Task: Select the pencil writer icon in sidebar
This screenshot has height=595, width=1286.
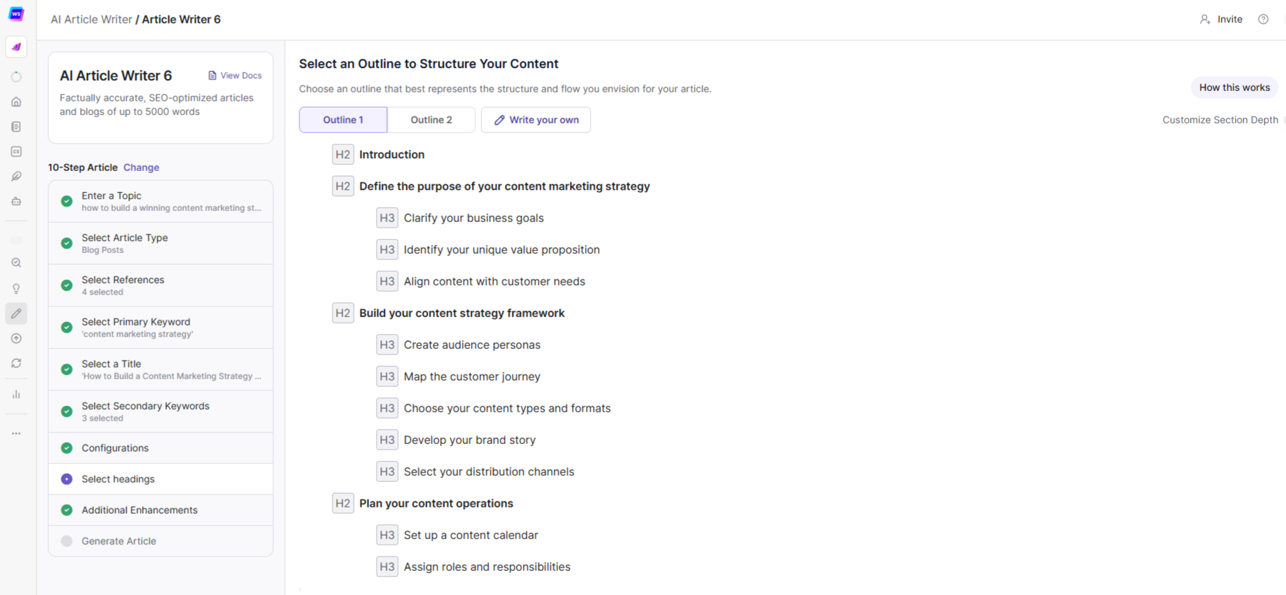Action: coord(16,314)
